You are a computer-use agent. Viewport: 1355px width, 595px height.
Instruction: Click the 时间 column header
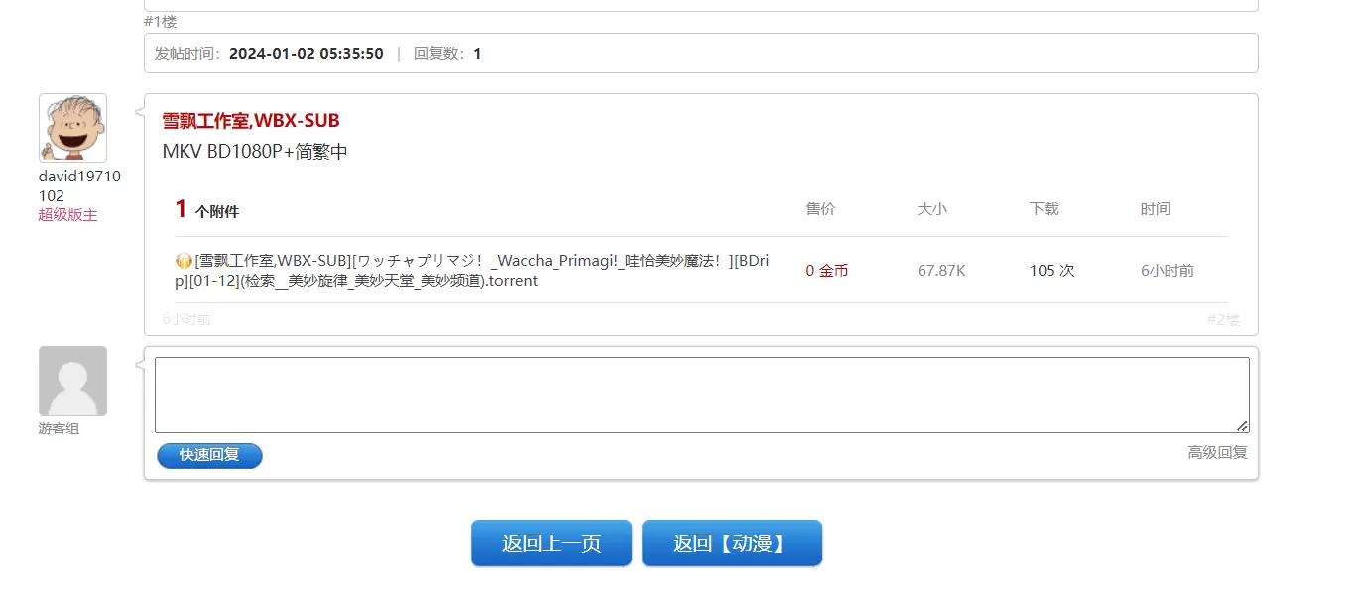[x=1155, y=209]
